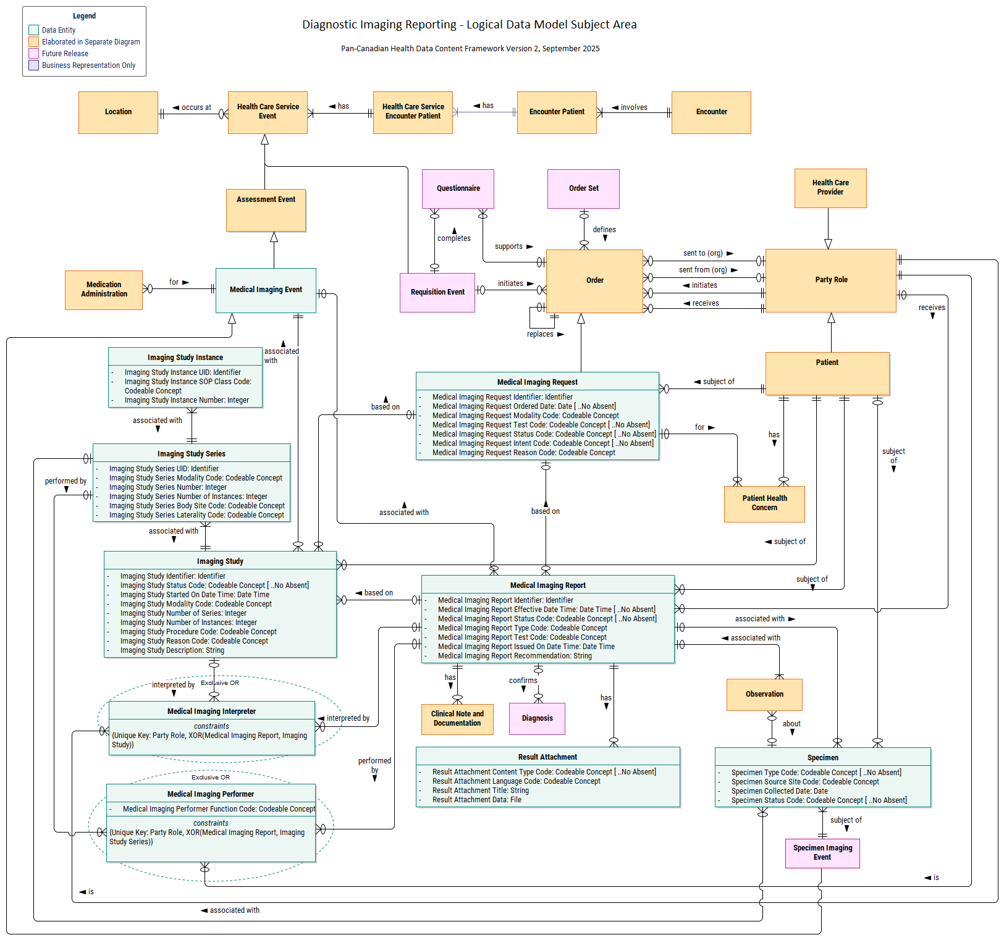Image resolution: width=1004 pixels, height=940 pixels.
Task: Select the Requisition Event entity box
Action: 437,293
